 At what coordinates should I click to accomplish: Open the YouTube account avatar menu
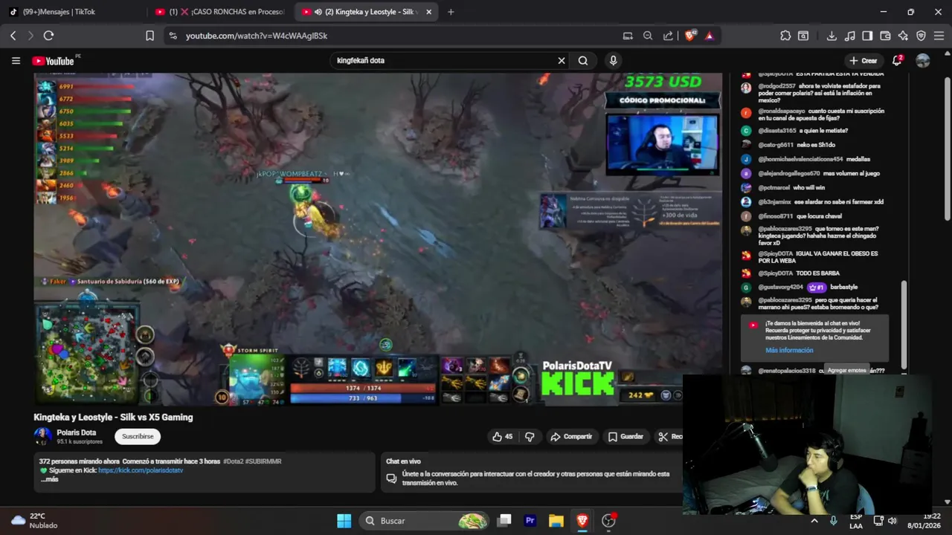pyautogui.click(x=923, y=61)
